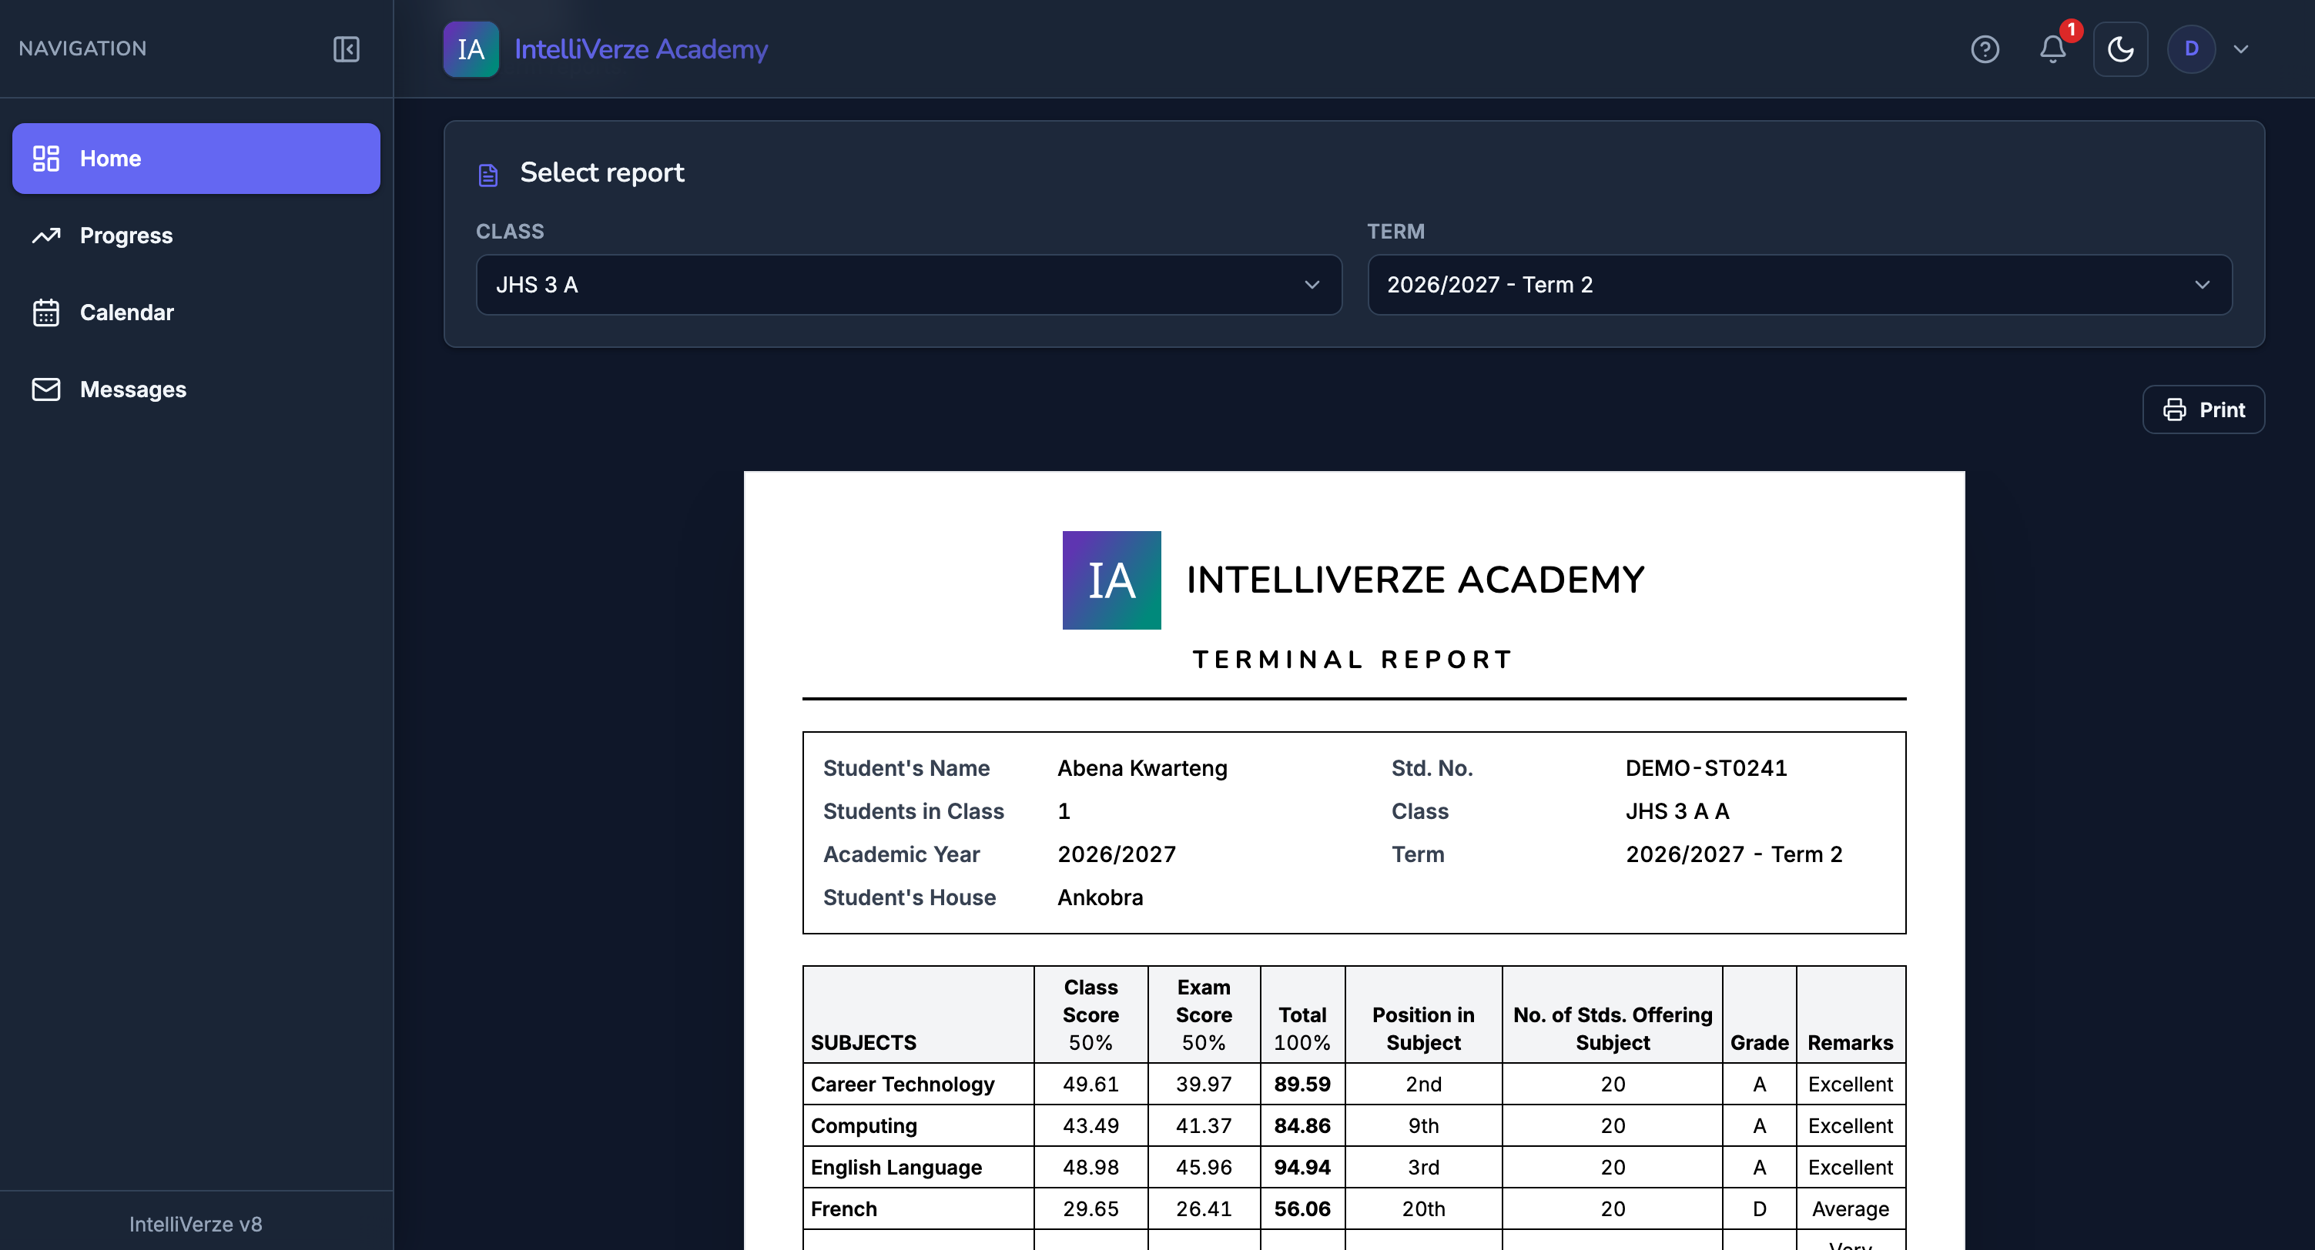Open the Progress page
Viewport: 2315px width, 1250px height.
[196, 236]
